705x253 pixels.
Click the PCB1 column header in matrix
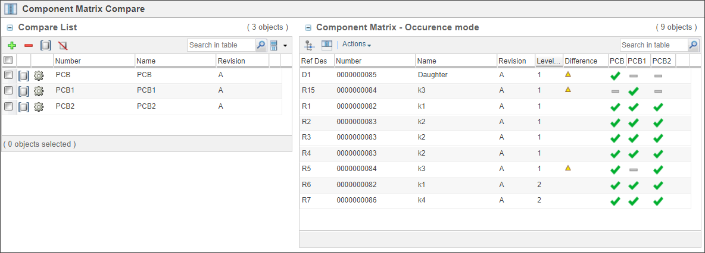click(637, 61)
